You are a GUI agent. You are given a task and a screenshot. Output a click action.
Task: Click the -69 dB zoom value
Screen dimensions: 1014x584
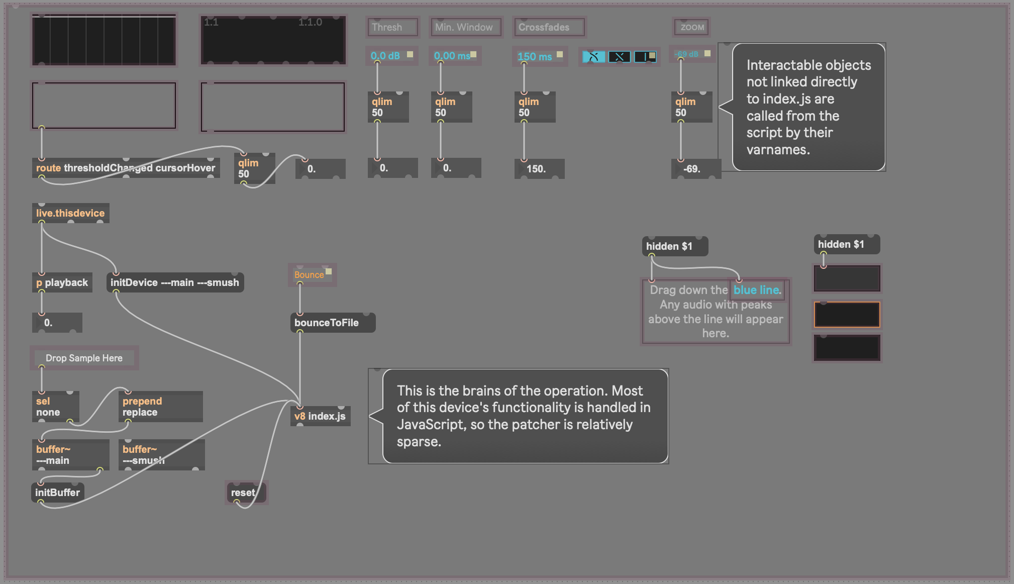[687, 54]
